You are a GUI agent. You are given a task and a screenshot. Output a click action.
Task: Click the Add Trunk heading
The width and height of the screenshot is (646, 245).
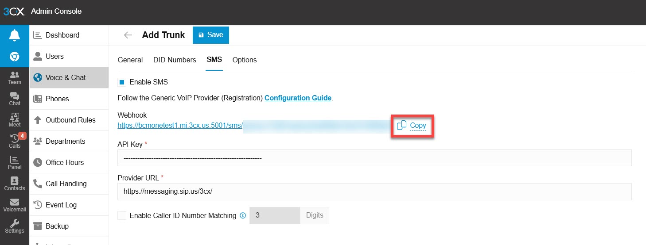click(163, 35)
